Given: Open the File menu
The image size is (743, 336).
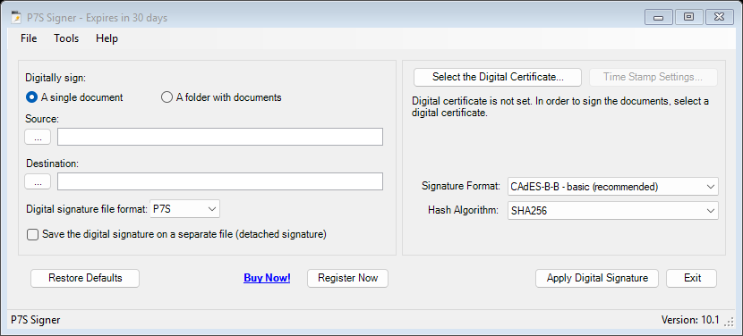Looking at the screenshot, I should click(x=29, y=38).
